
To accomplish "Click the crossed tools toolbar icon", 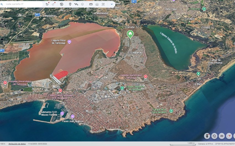I will 103,4.
